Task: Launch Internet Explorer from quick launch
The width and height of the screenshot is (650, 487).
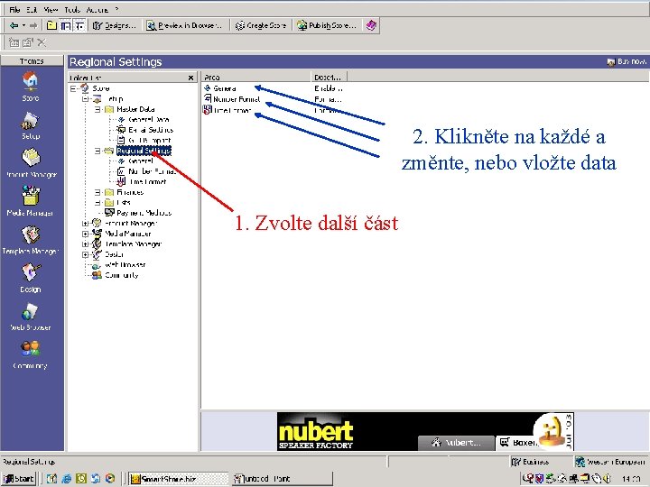Action: point(66,479)
